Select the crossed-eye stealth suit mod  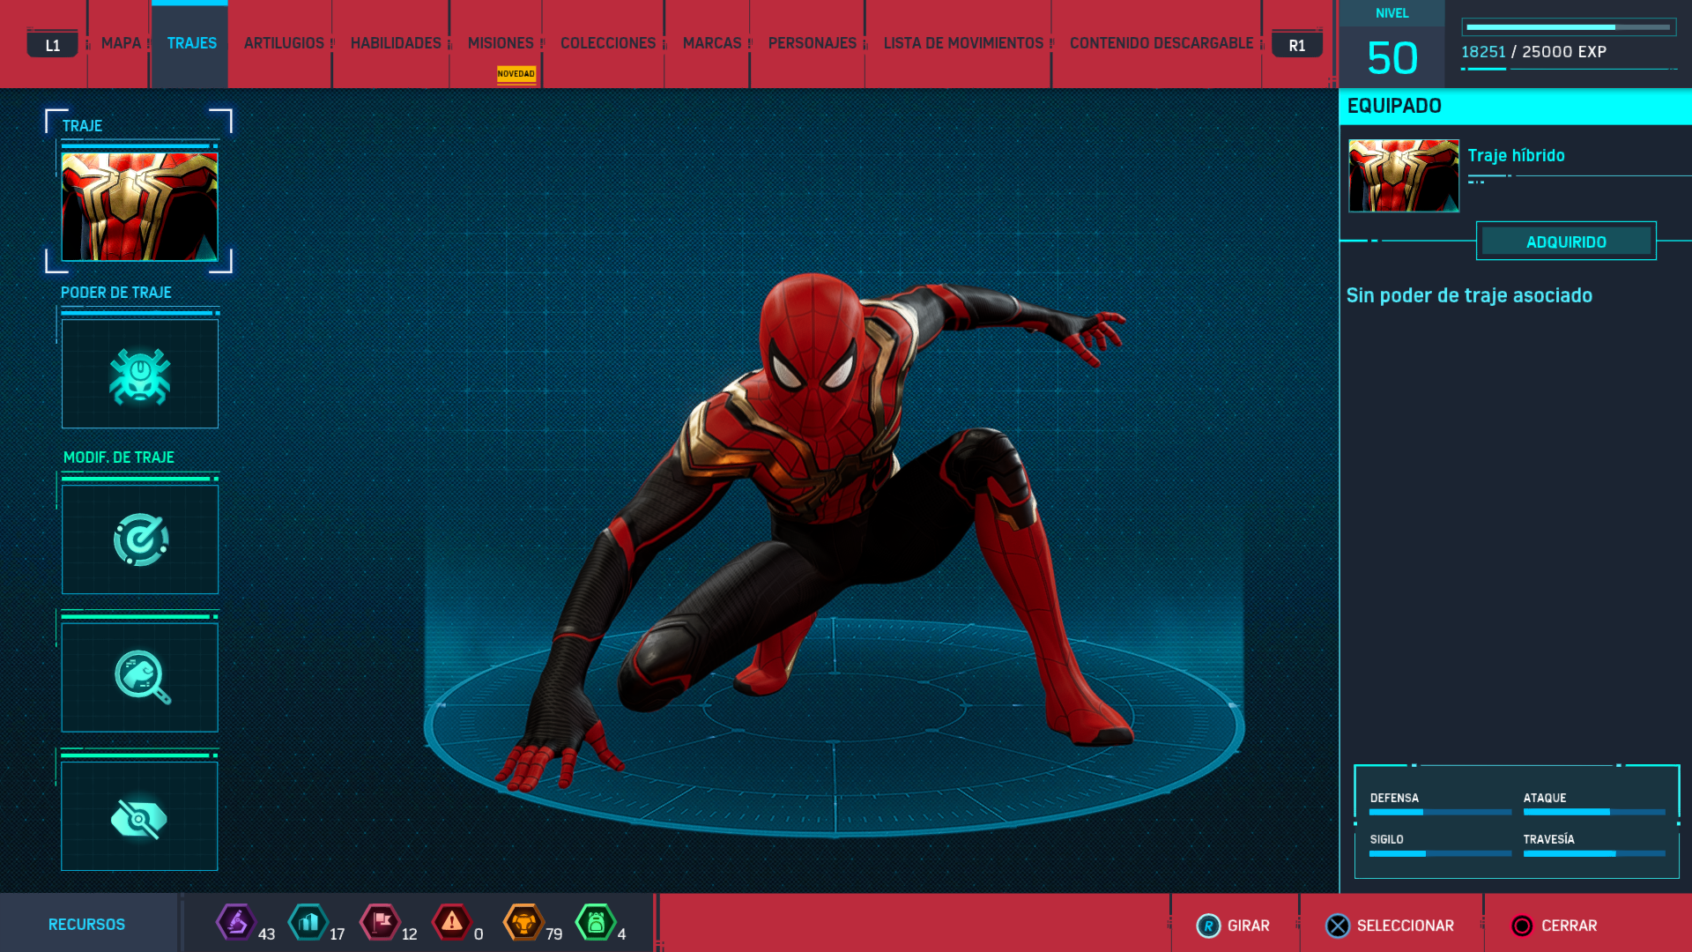pyautogui.click(x=140, y=817)
